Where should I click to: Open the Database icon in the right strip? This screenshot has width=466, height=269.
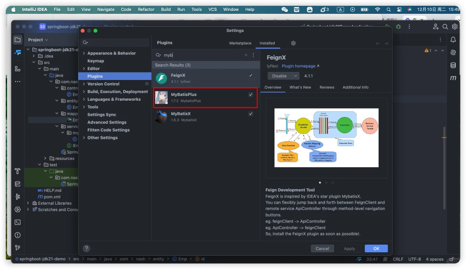[453, 65]
